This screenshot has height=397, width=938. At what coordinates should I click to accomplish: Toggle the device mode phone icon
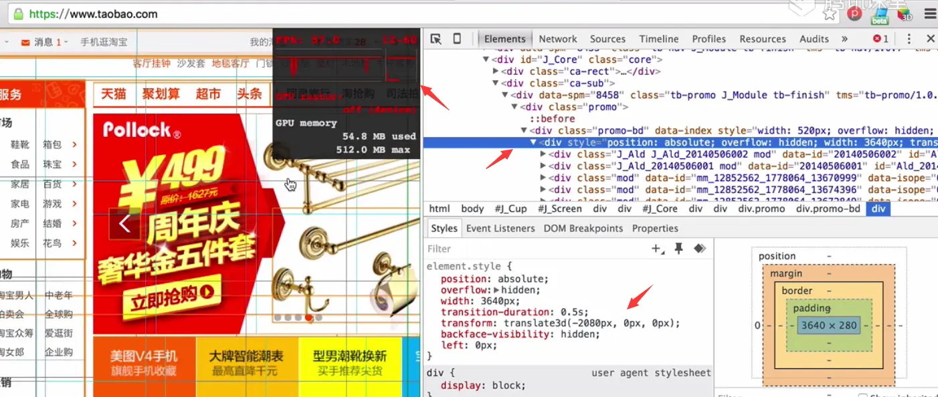pyautogui.click(x=457, y=39)
